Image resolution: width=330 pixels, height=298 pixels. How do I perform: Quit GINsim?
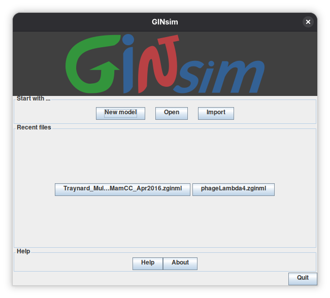[x=303, y=279]
